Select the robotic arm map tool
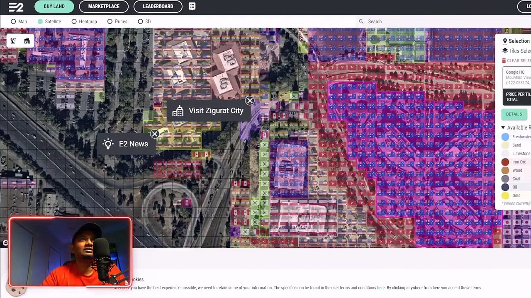531x298 pixels. point(13,41)
